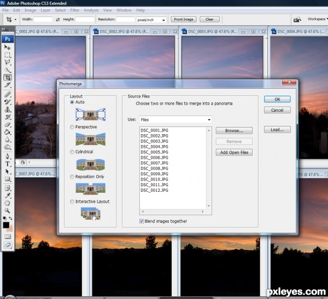Cancel the Photomerge dialog
The width and height of the screenshot is (328, 299).
pyautogui.click(x=277, y=110)
